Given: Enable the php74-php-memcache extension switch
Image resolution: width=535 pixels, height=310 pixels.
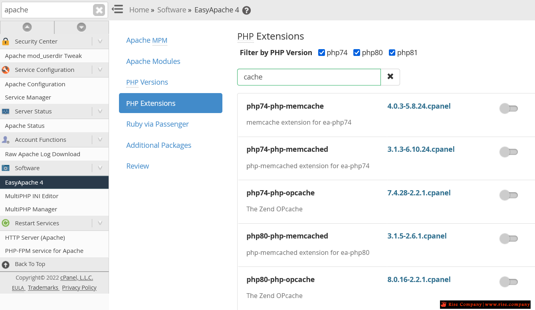Looking at the screenshot, I should [x=509, y=108].
